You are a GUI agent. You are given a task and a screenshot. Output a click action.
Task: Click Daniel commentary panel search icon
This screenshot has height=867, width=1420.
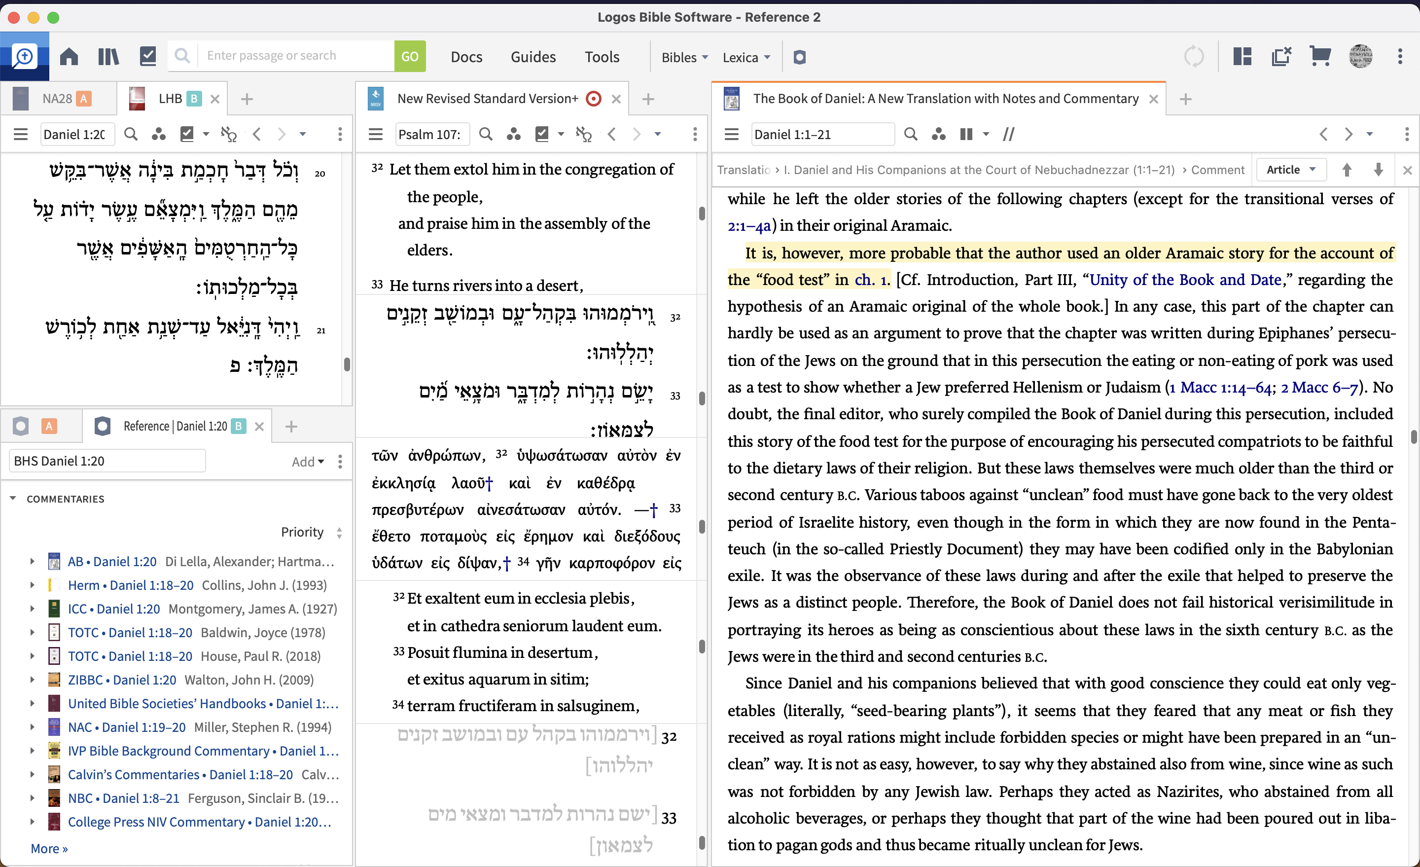911,134
